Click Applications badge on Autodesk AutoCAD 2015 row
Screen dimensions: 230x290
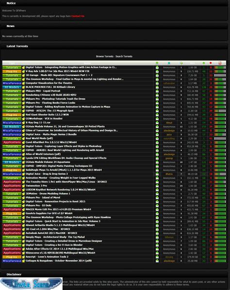pyautogui.click(x=12, y=233)
